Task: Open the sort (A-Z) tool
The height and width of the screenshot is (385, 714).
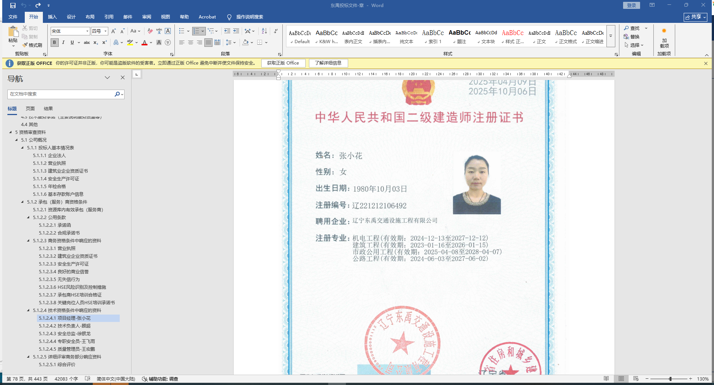Action: 264,31
